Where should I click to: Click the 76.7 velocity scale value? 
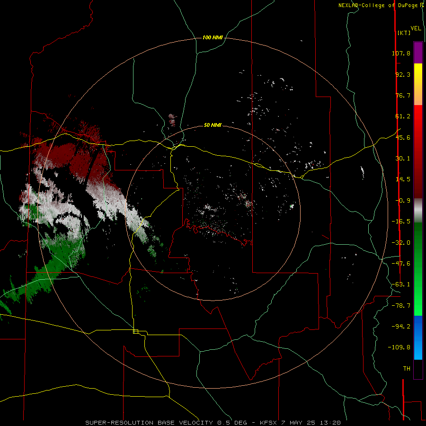coord(403,95)
